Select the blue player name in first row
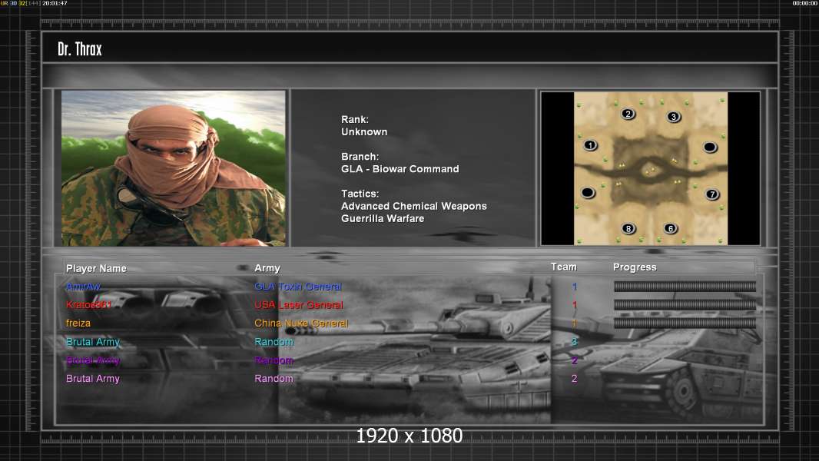Screen dimensions: 819x461 [83, 287]
